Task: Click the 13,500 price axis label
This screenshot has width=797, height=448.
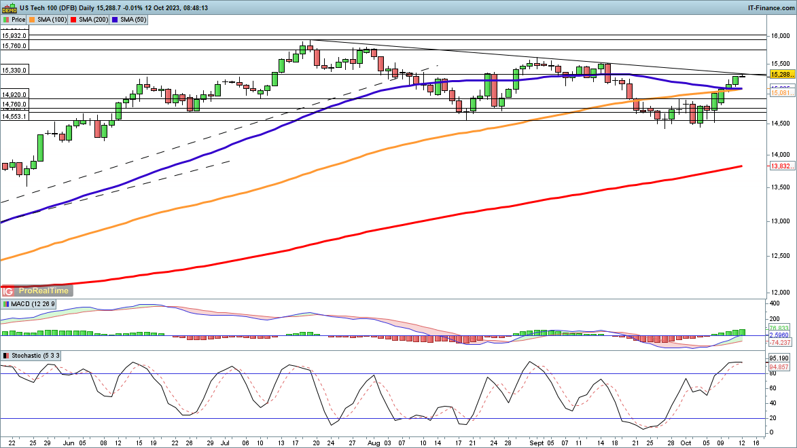Action: (780, 187)
